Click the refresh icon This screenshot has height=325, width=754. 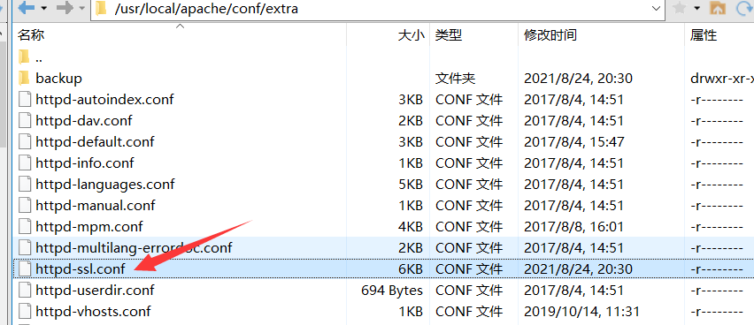point(744,8)
